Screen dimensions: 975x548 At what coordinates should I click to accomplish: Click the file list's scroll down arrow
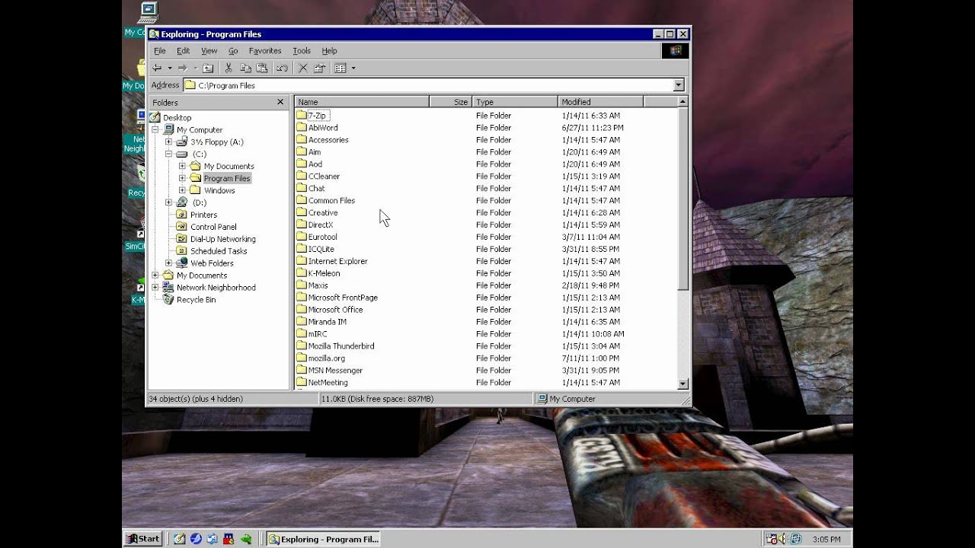click(683, 384)
